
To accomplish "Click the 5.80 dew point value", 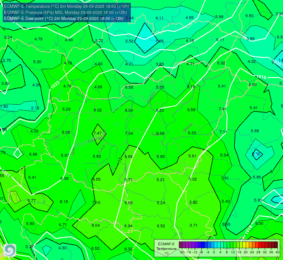I will [30, 224].
